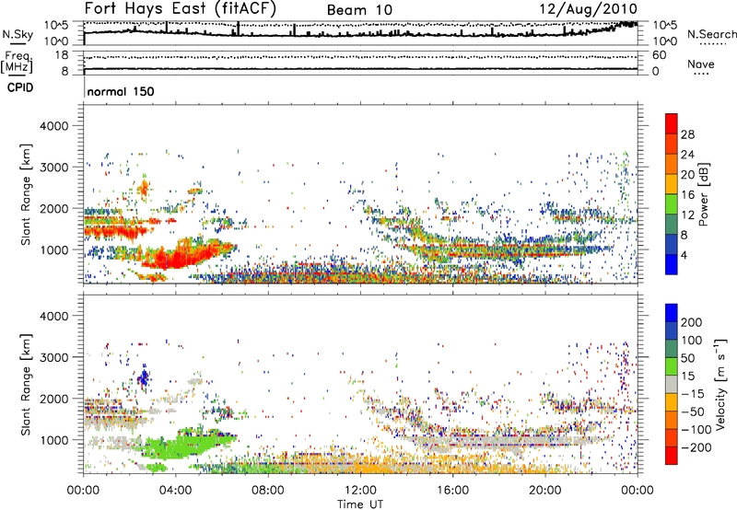Click the 'Time UT' axis title
Viewport: 737px width, 510px height.
click(x=360, y=504)
